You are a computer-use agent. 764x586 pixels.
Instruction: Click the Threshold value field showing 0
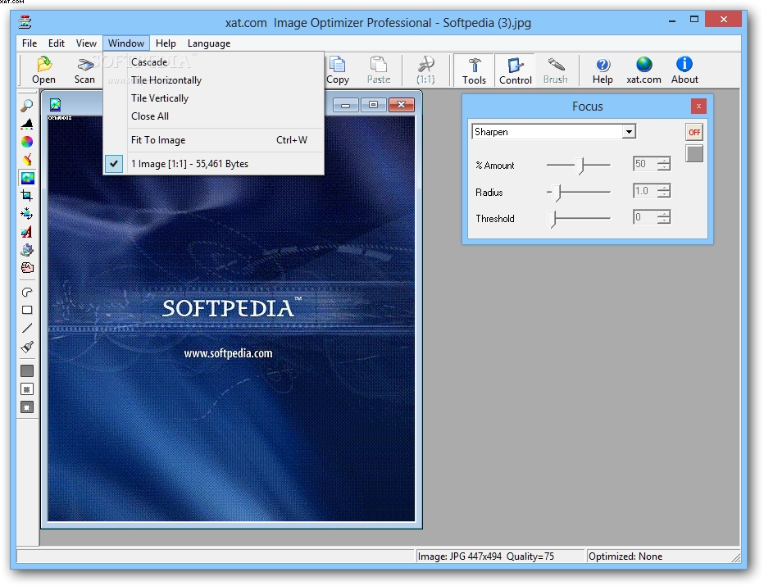coord(644,217)
